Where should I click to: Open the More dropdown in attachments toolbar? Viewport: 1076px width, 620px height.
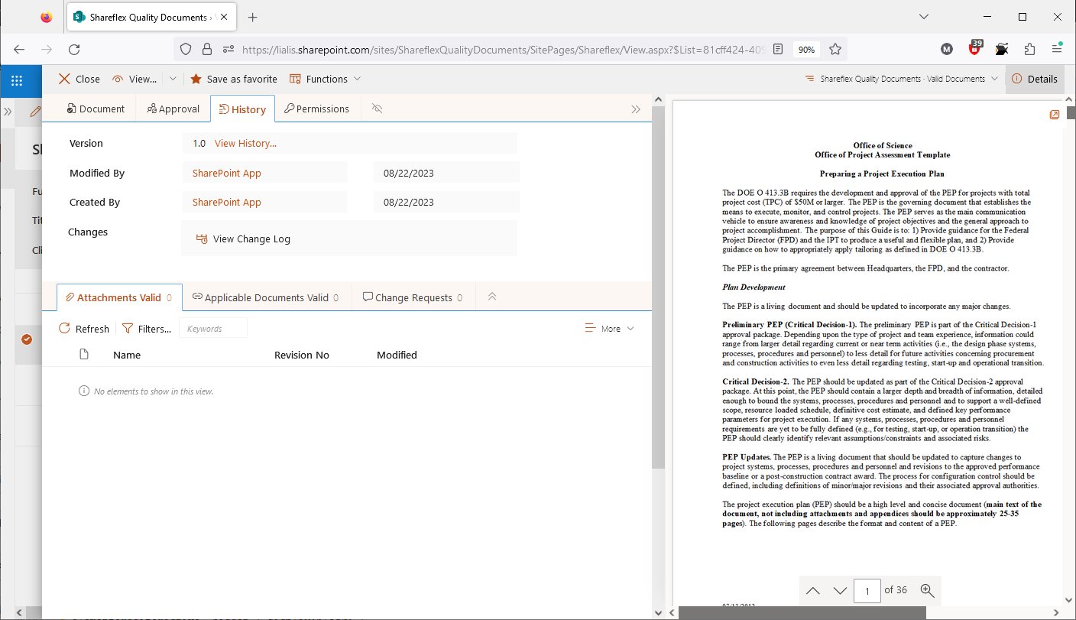(x=609, y=329)
